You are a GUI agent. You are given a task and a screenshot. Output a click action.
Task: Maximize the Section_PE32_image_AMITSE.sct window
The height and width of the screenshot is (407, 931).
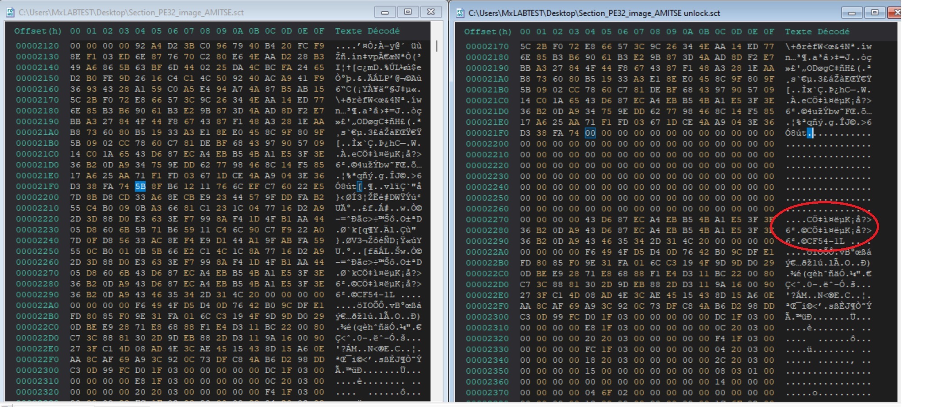408,12
